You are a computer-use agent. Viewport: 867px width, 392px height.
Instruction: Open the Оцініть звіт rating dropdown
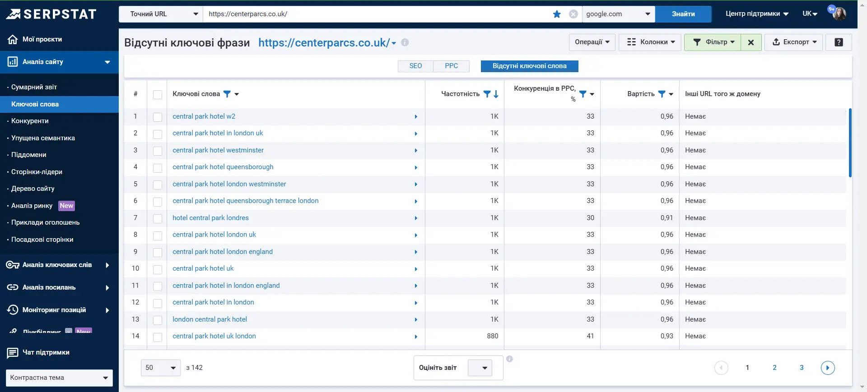(x=480, y=368)
